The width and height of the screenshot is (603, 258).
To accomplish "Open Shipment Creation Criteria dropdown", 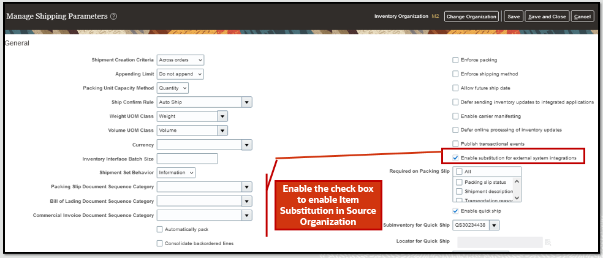I will click(x=180, y=60).
